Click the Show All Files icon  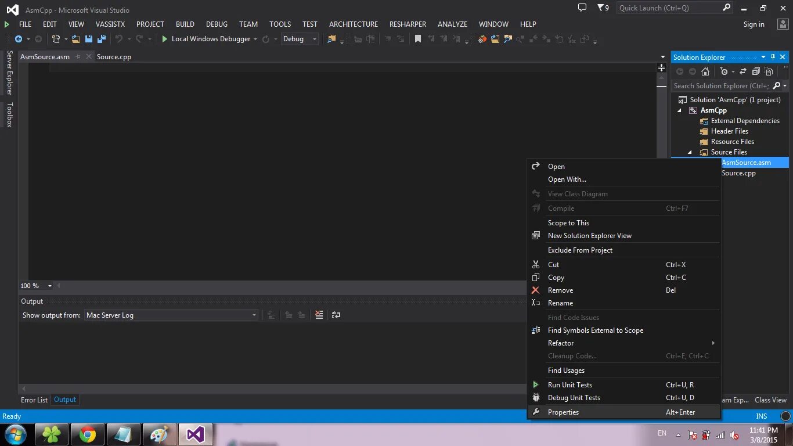(x=769, y=71)
